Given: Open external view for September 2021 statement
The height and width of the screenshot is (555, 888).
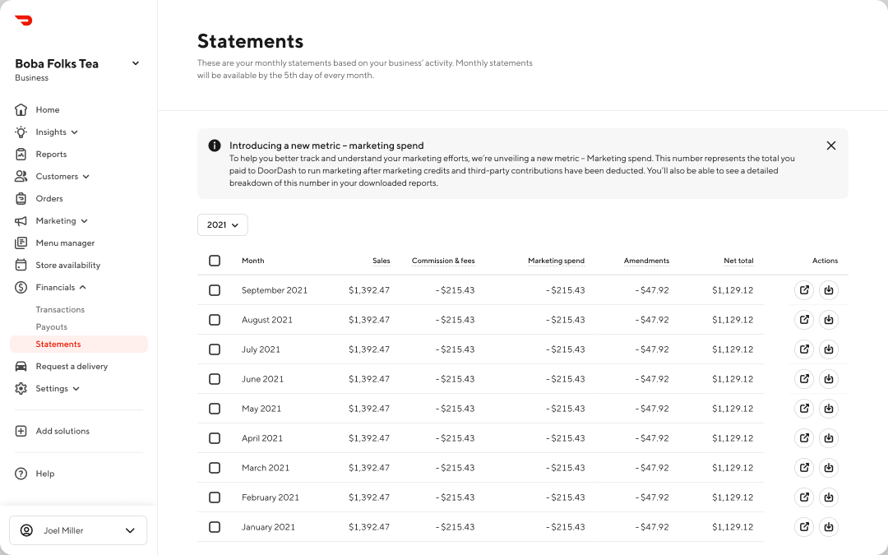Looking at the screenshot, I should [x=804, y=290].
